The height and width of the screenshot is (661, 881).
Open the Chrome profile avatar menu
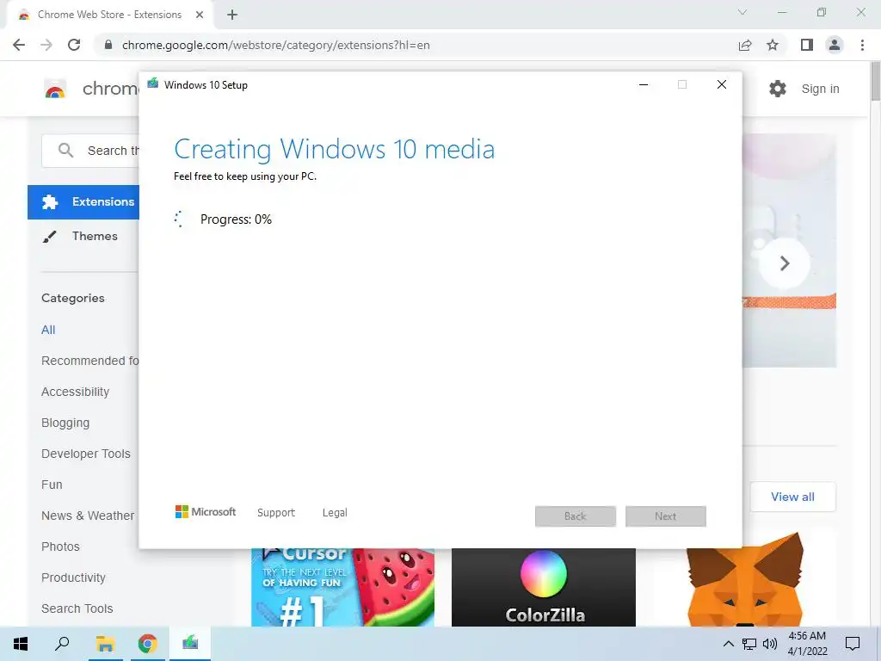pos(835,45)
